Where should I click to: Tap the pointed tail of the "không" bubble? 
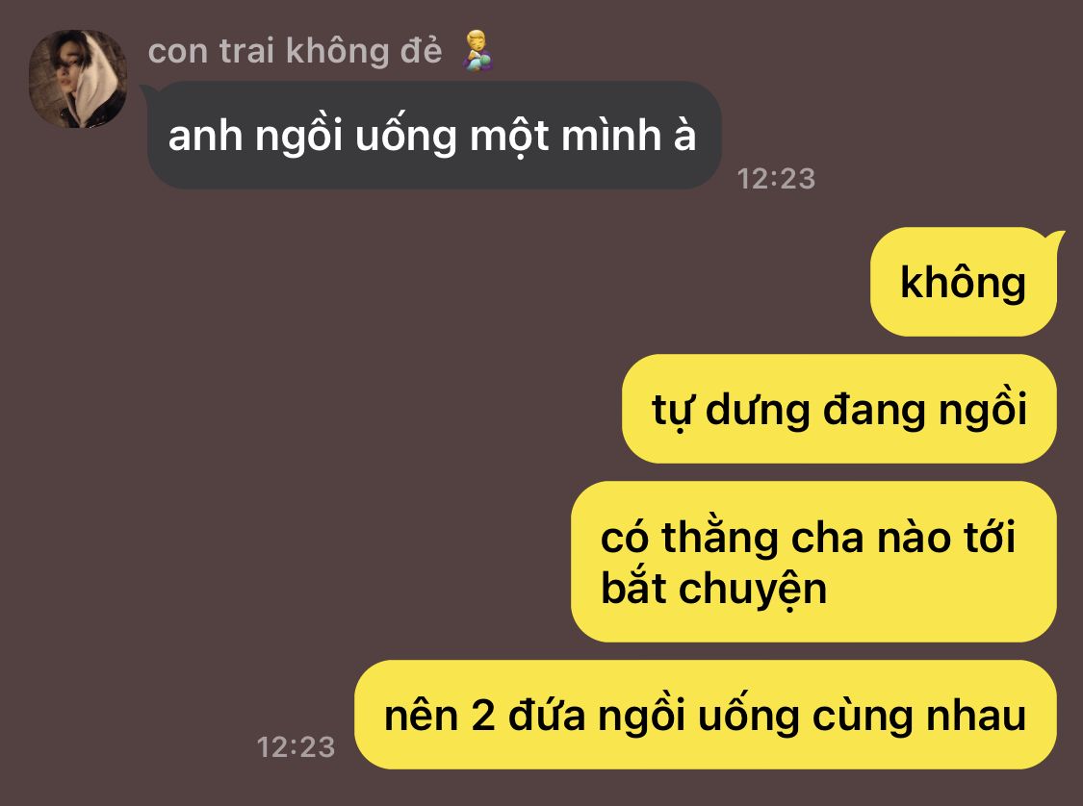tap(1054, 239)
